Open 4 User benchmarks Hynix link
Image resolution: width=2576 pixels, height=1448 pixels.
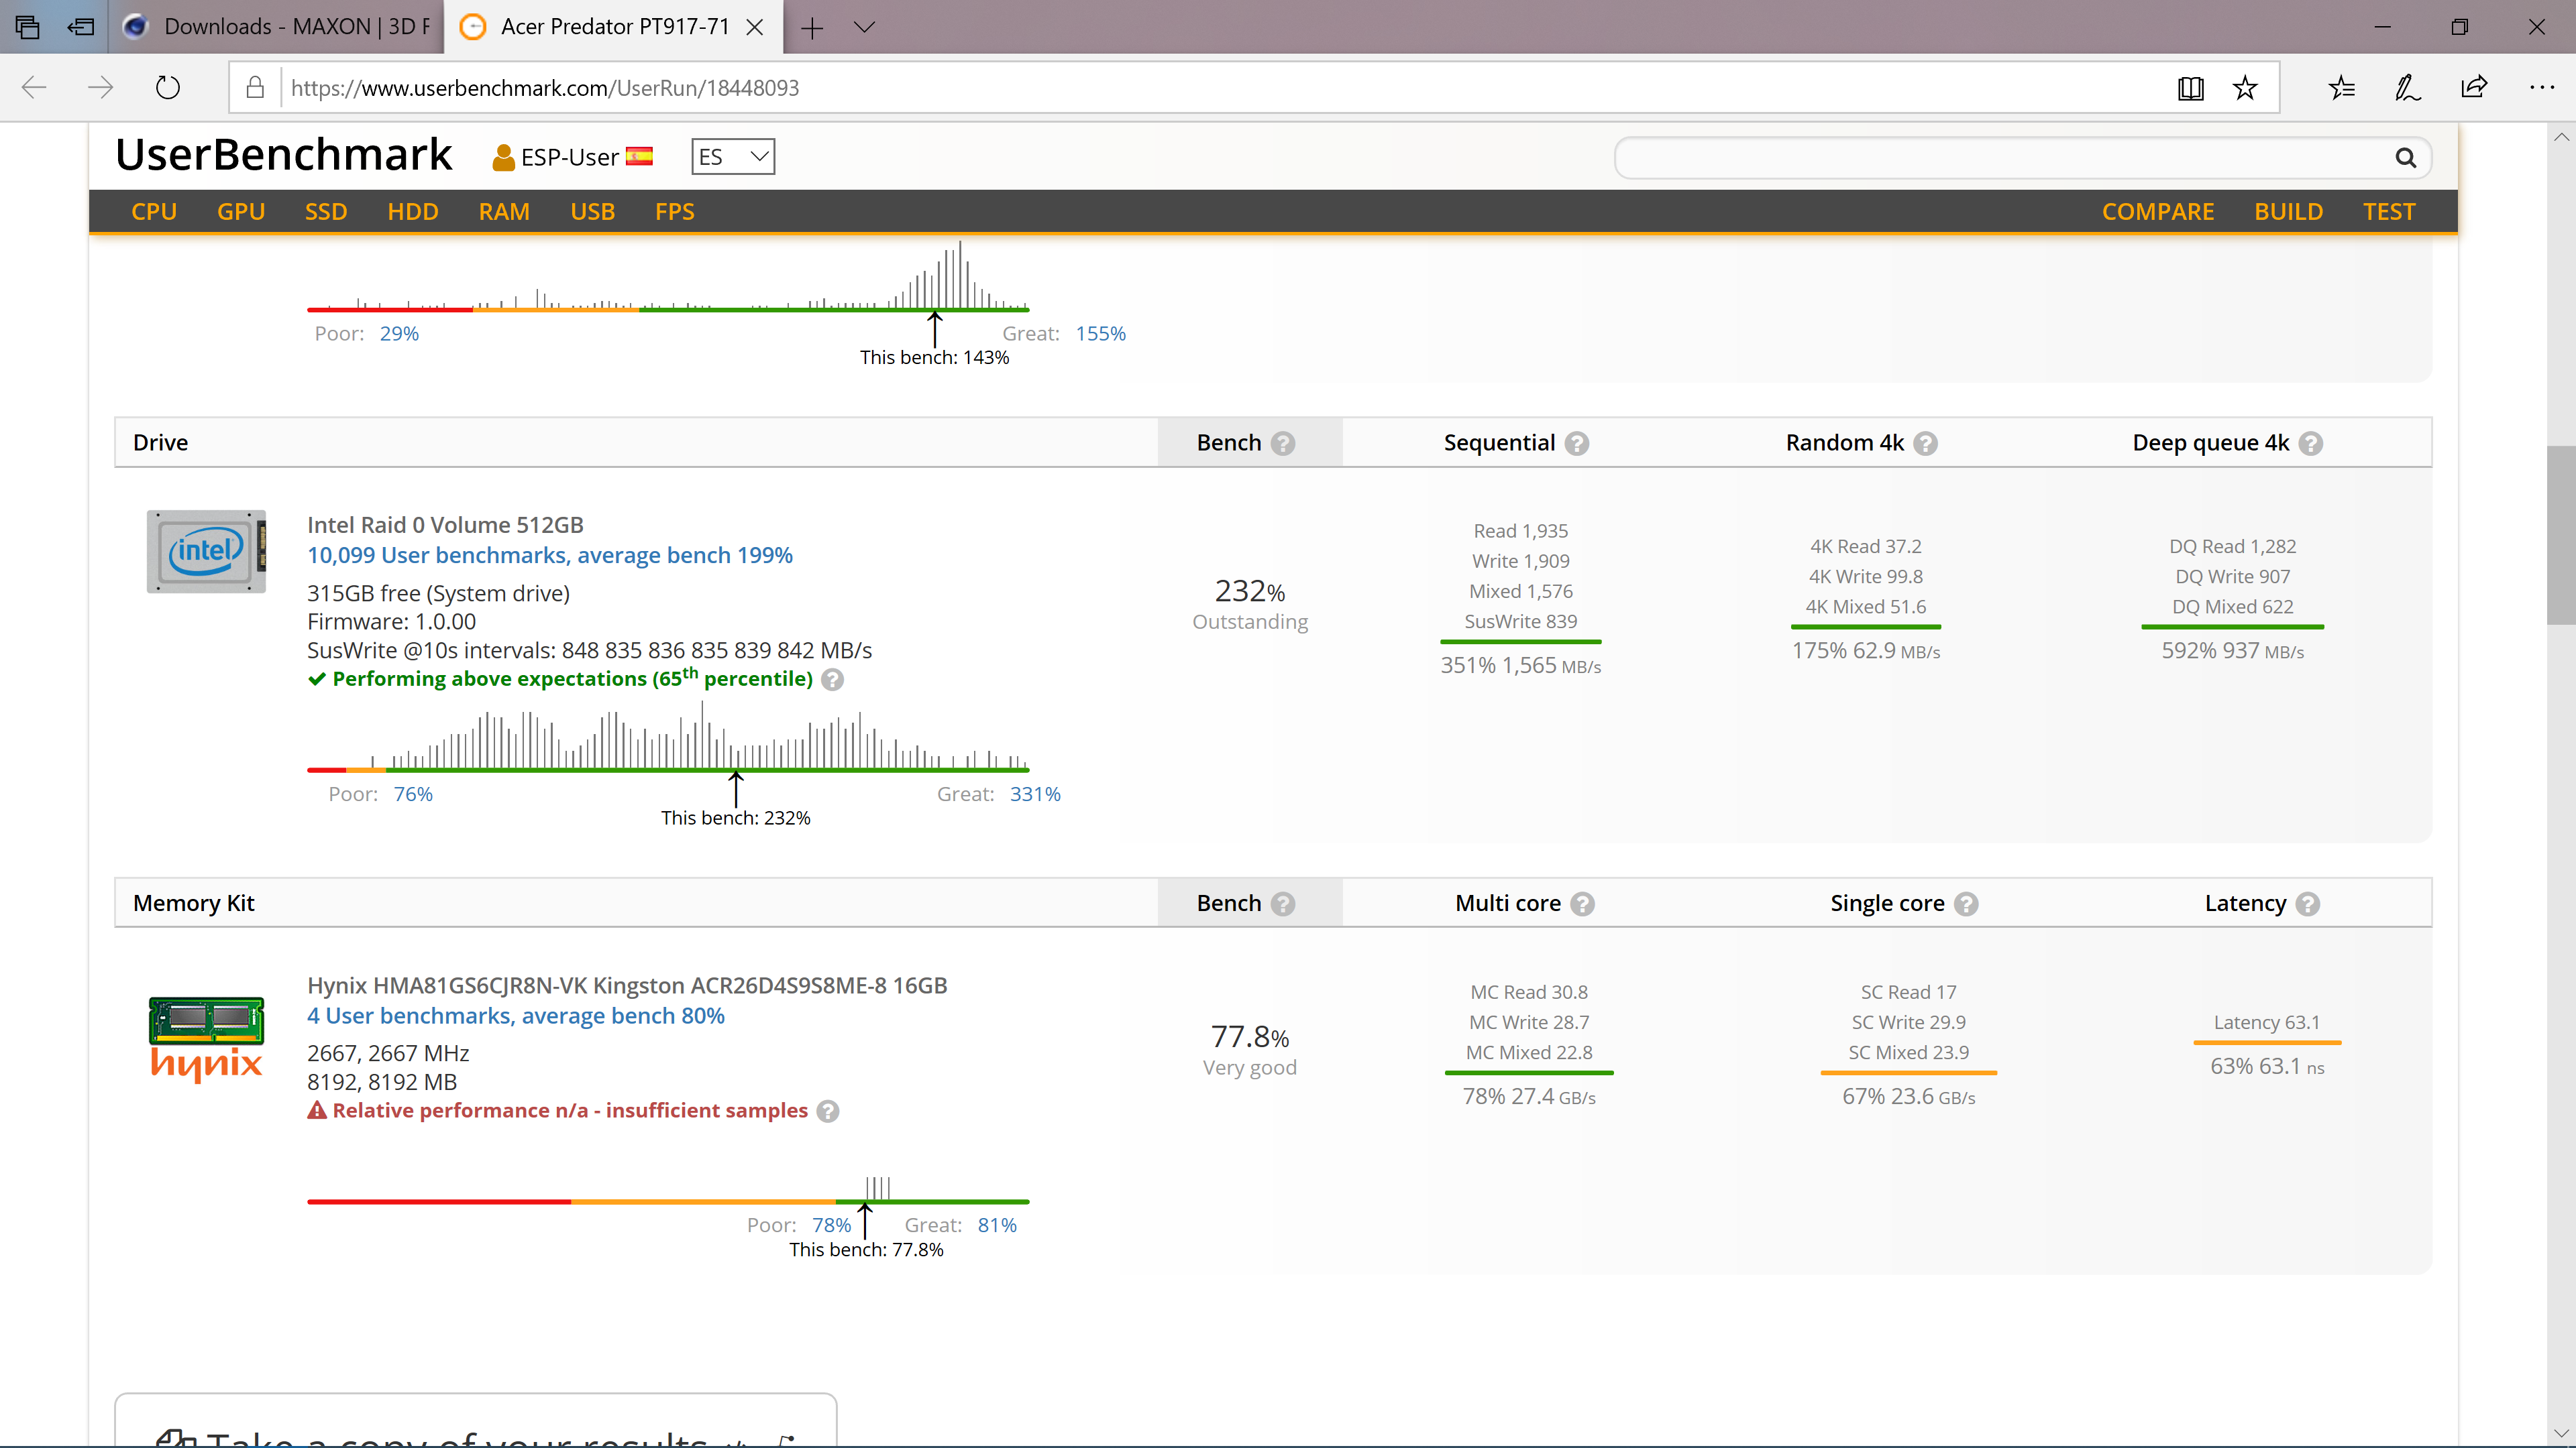515,1016
